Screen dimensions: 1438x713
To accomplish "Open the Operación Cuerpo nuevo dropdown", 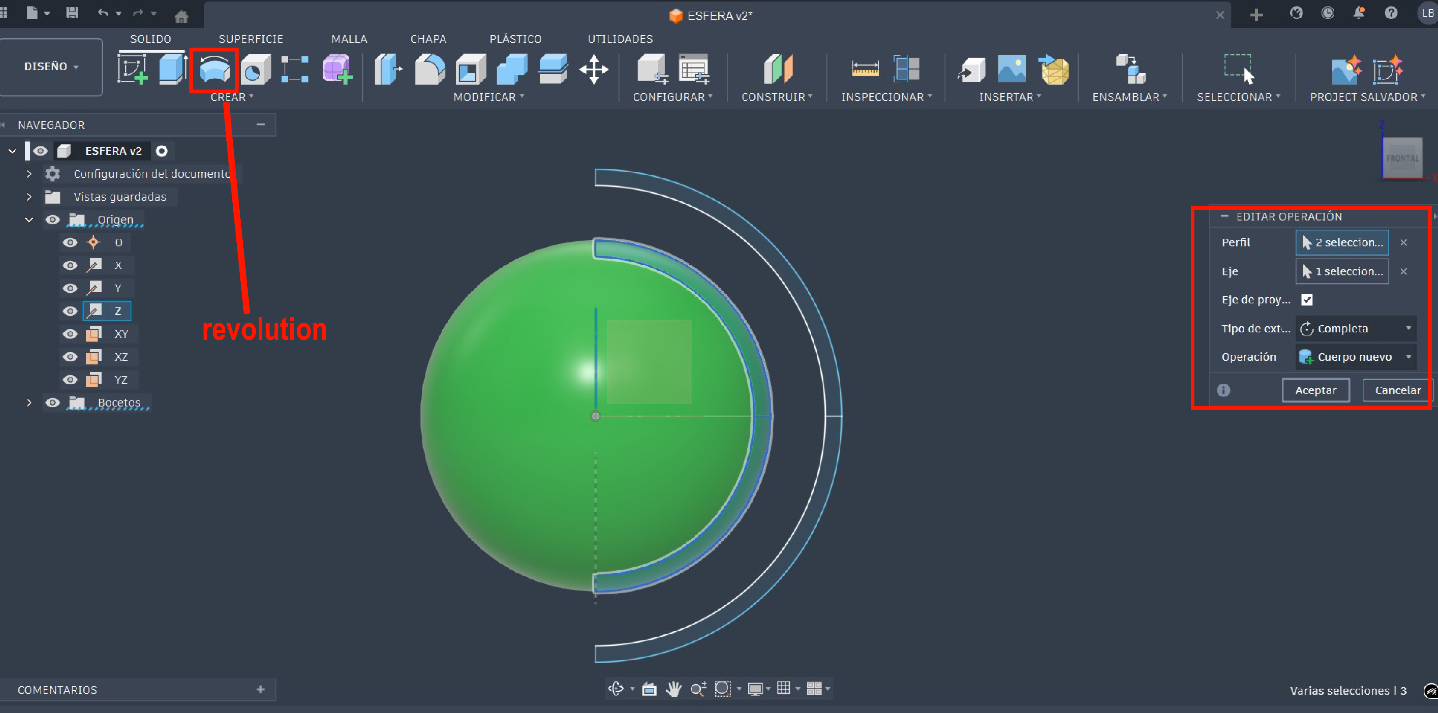I will pyautogui.click(x=1355, y=357).
